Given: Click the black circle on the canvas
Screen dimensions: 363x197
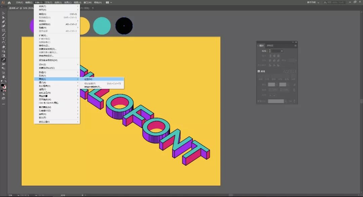Looking at the screenshot, I should pyautogui.click(x=124, y=26).
